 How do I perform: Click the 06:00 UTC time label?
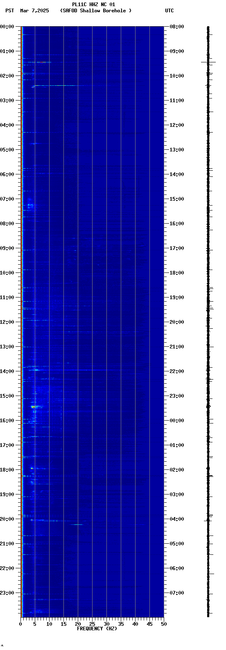click(x=176, y=568)
